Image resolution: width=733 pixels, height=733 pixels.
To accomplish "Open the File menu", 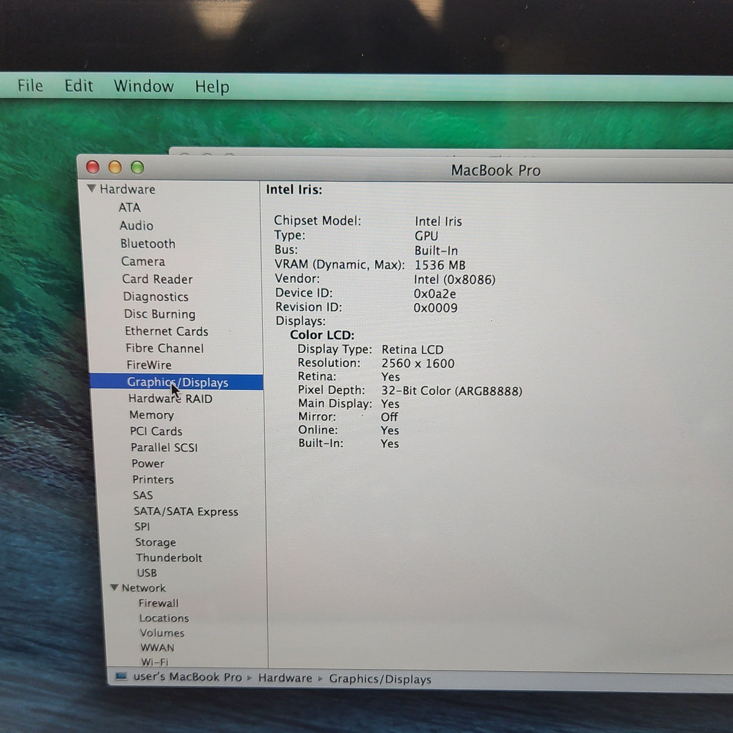I will tap(31, 86).
